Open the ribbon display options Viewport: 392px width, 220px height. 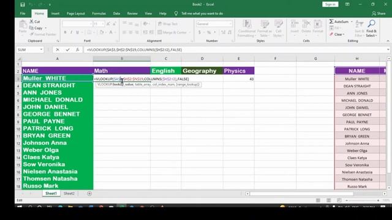(x=347, y=4)
